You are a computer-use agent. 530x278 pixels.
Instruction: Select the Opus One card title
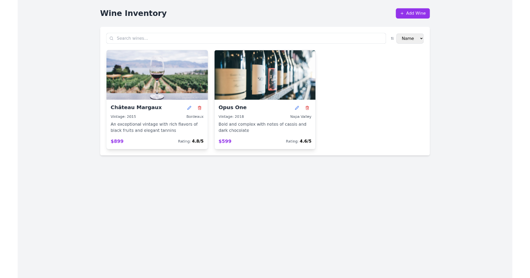pos(232,107)
